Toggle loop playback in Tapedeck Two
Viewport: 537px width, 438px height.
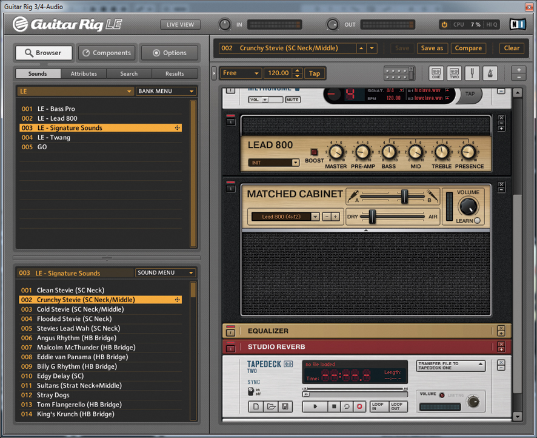(347, 406)
